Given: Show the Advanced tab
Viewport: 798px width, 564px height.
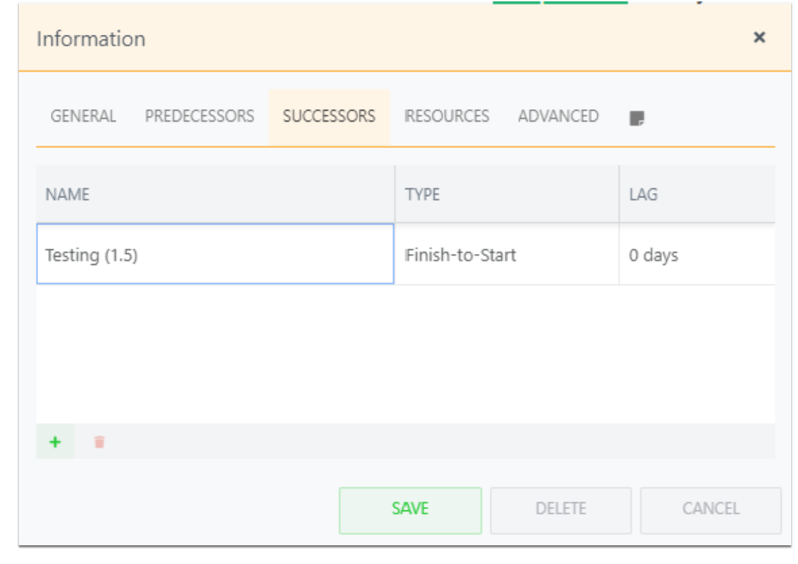Looking at the screenshot, I should [x=558, y=116].
